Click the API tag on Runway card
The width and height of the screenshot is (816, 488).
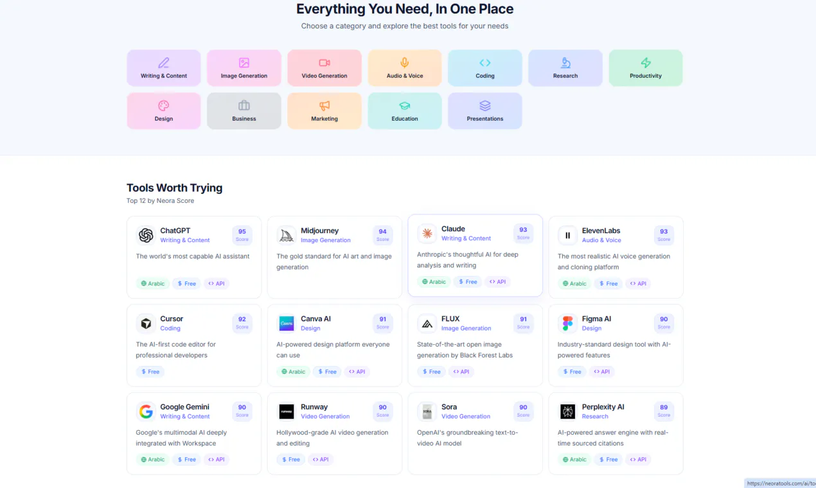pos(321,459)
